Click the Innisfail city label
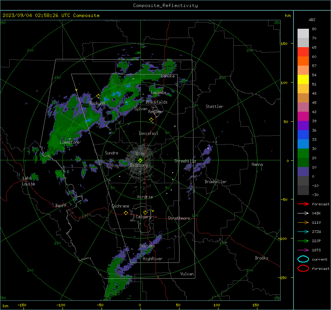 148,133
